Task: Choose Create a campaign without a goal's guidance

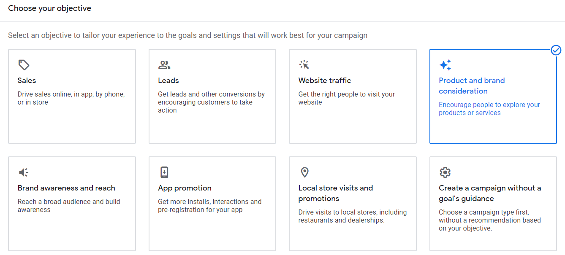Action: (x=489, y=193)
